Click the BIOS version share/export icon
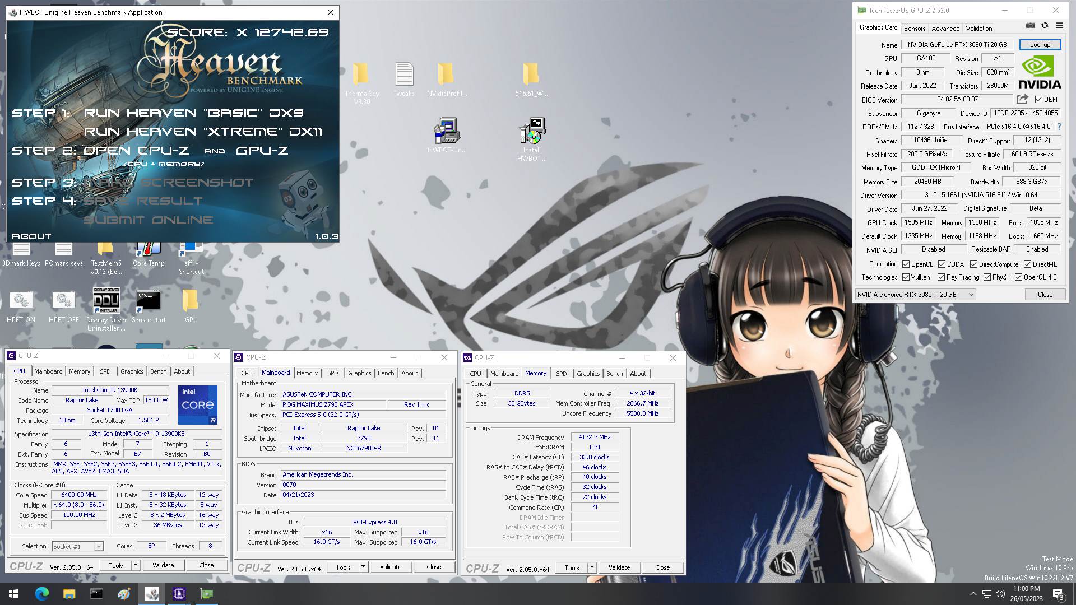The image size is (1076, 605). click(x=1022, y=99)
